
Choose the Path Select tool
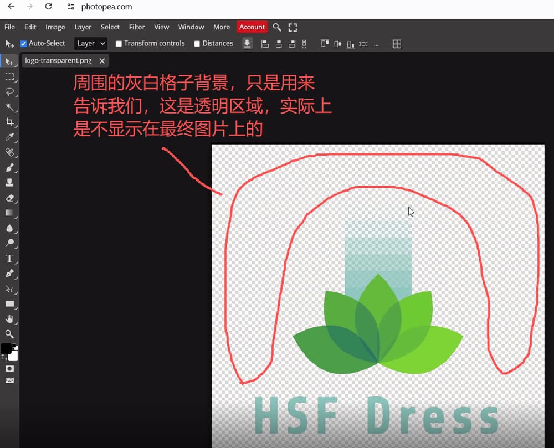tap(9, 289)
